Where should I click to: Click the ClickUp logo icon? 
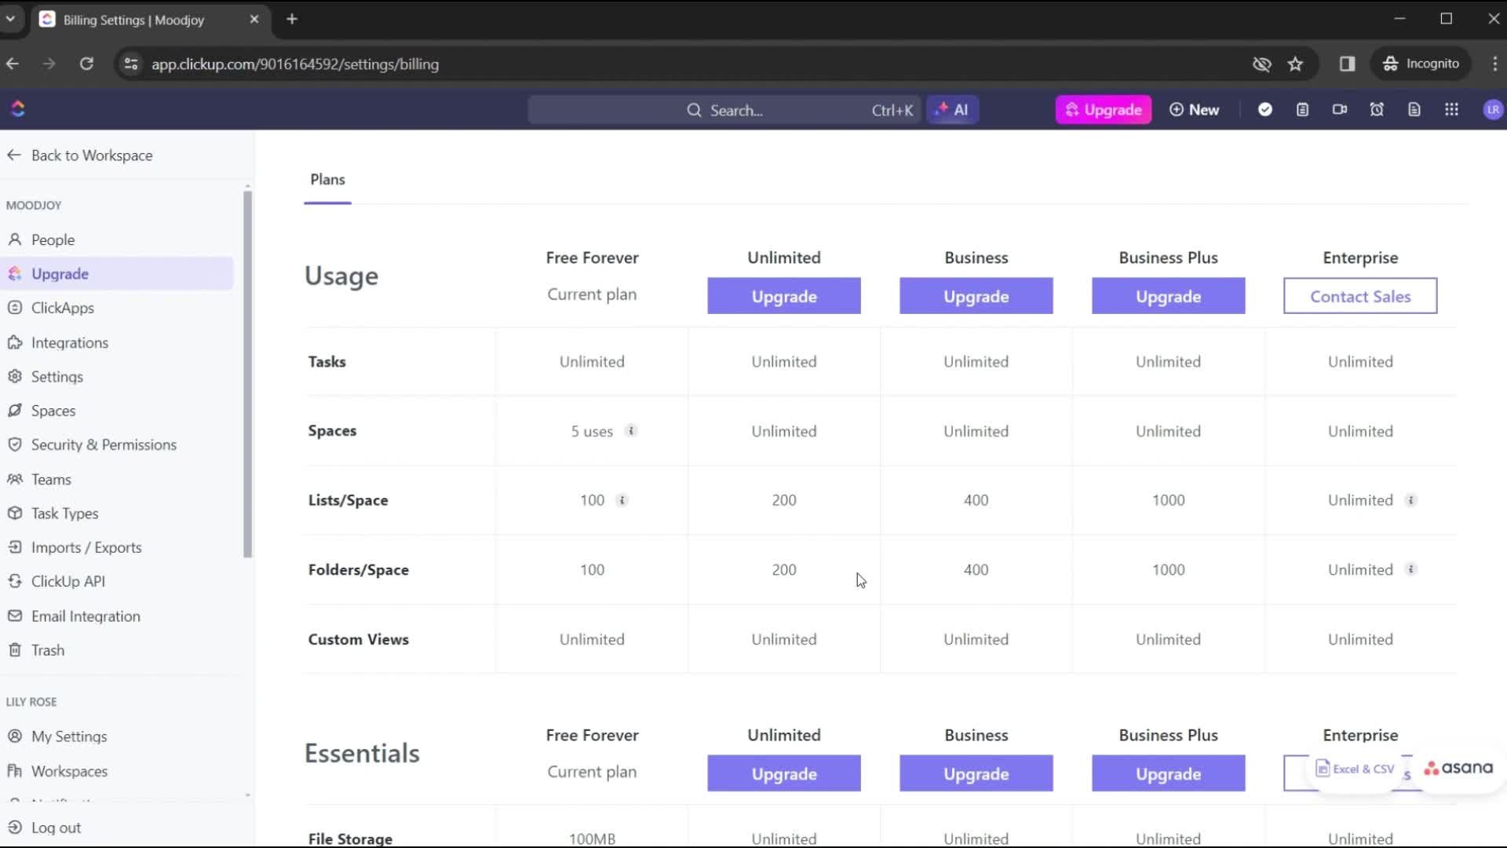point(18,109)
